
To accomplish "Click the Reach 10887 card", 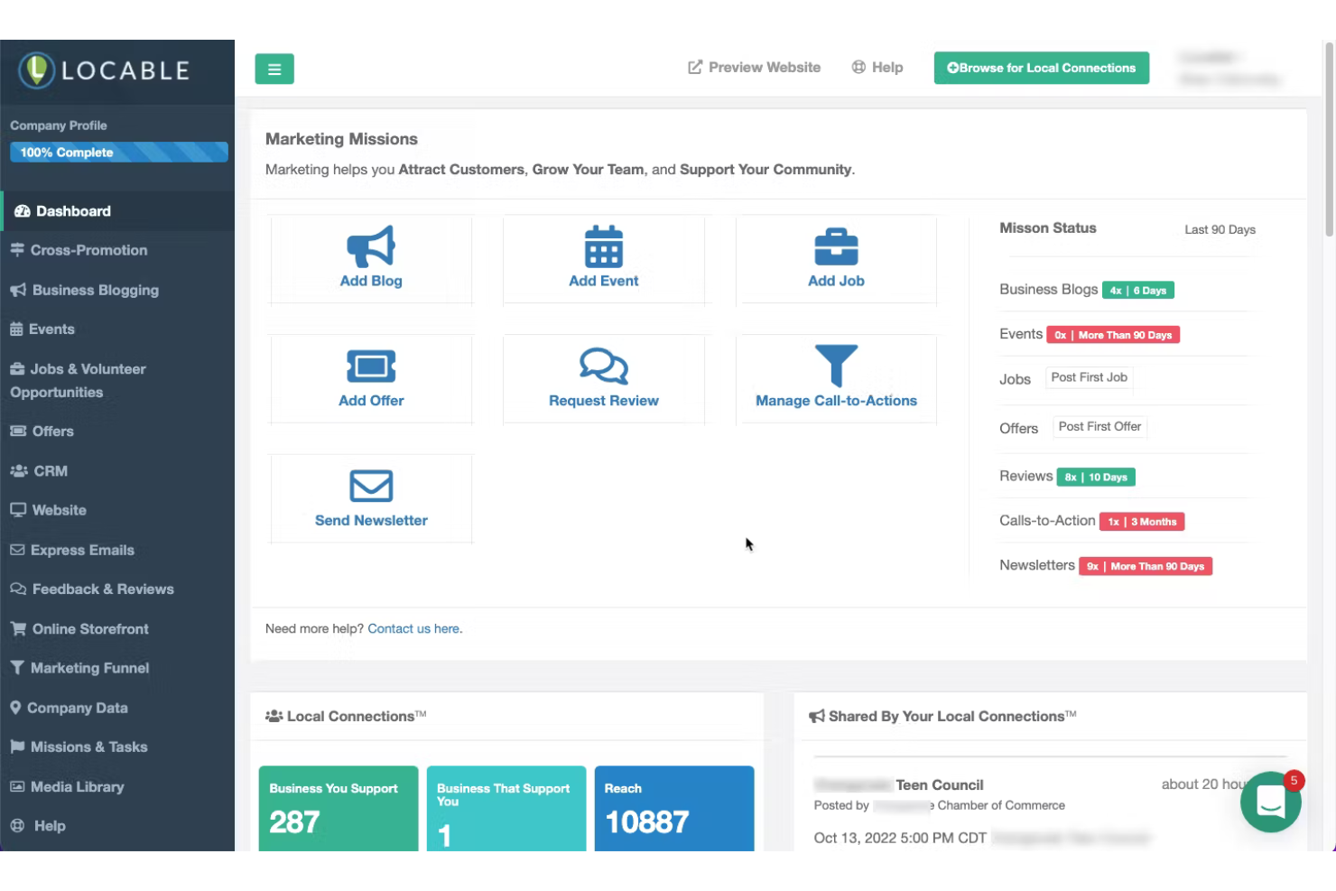I will tap(674, 809).
